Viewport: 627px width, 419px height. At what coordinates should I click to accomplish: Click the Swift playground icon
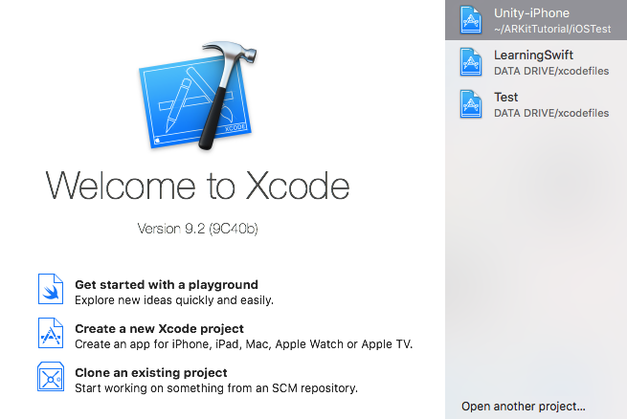coord(50,291)
